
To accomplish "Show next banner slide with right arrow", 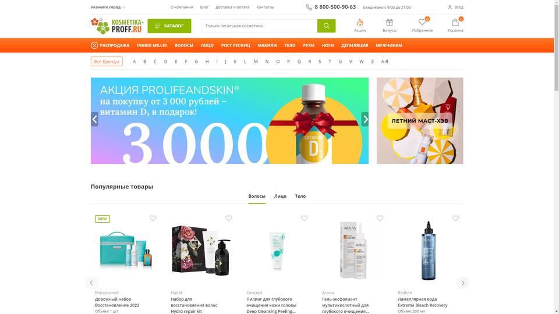I will coord(365,119).
